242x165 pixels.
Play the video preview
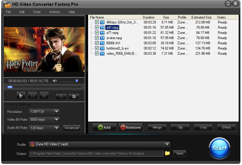pyautogui.click(x=21, y=96)
